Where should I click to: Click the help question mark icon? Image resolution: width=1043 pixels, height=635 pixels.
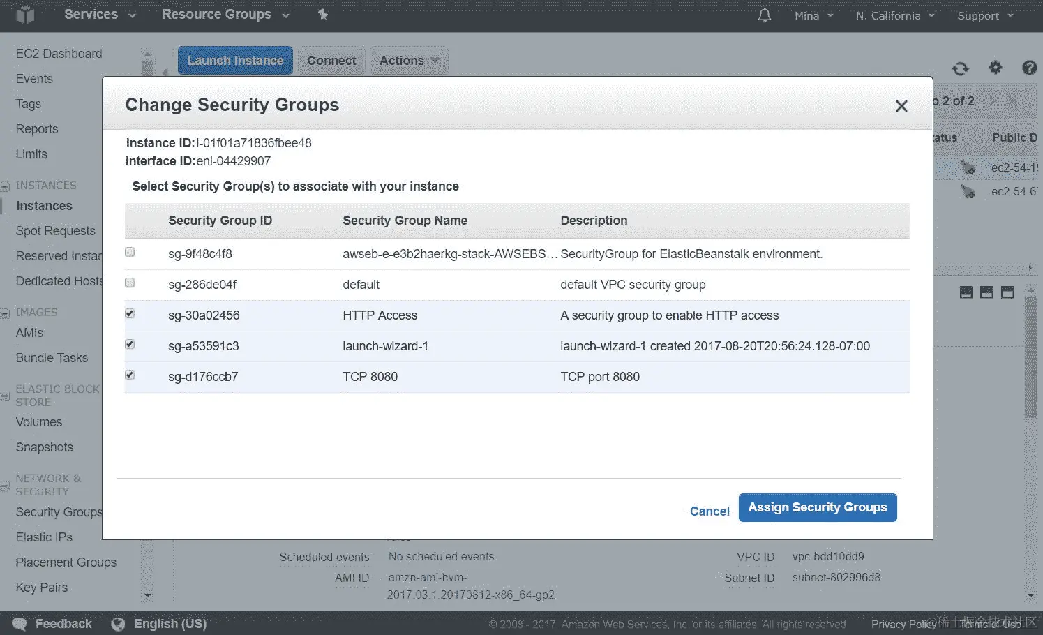point(1029,68)
